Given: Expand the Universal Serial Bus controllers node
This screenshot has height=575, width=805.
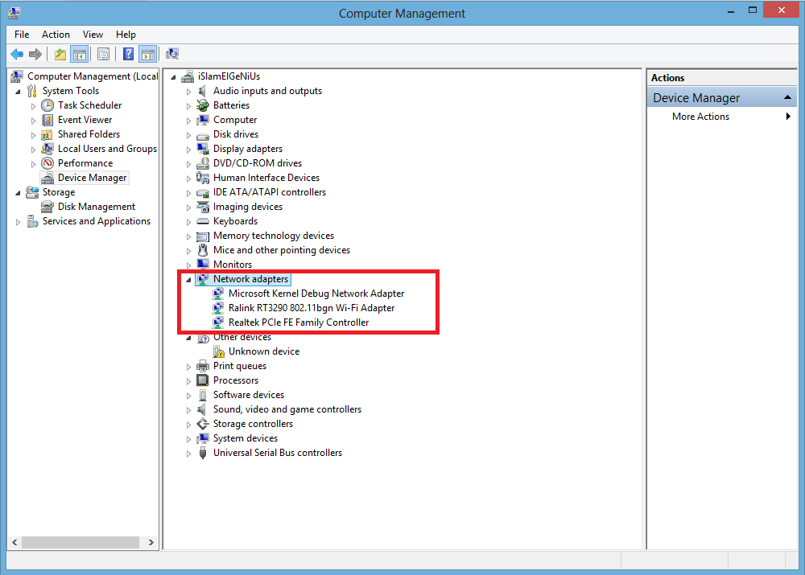Looking at the screenshot, I should point(189,453).
